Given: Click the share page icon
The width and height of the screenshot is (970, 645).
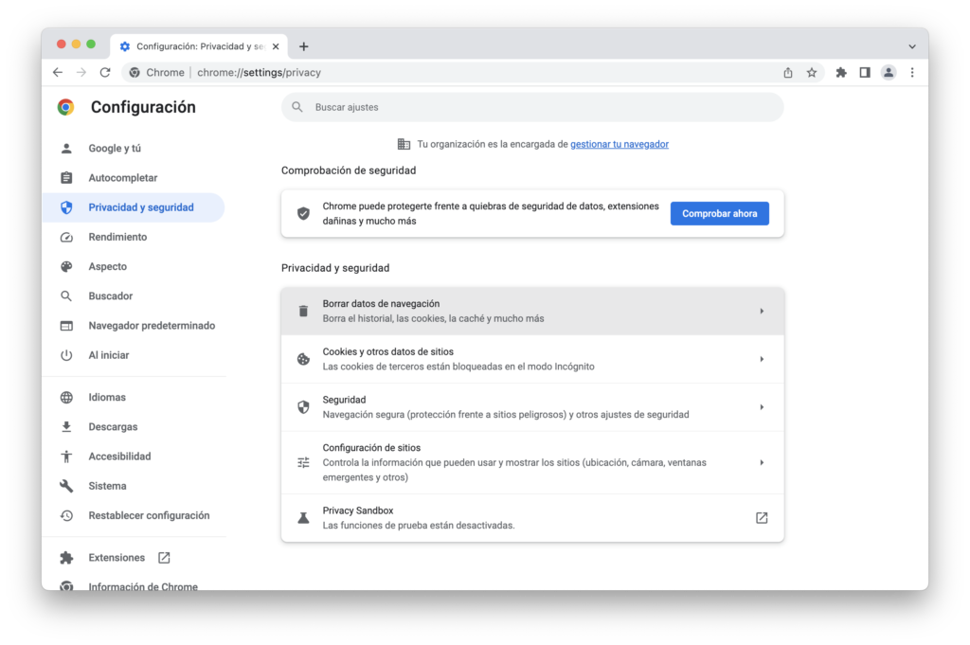Looking at the screenshot, I should pyautogui.click(x=788, y=72).
